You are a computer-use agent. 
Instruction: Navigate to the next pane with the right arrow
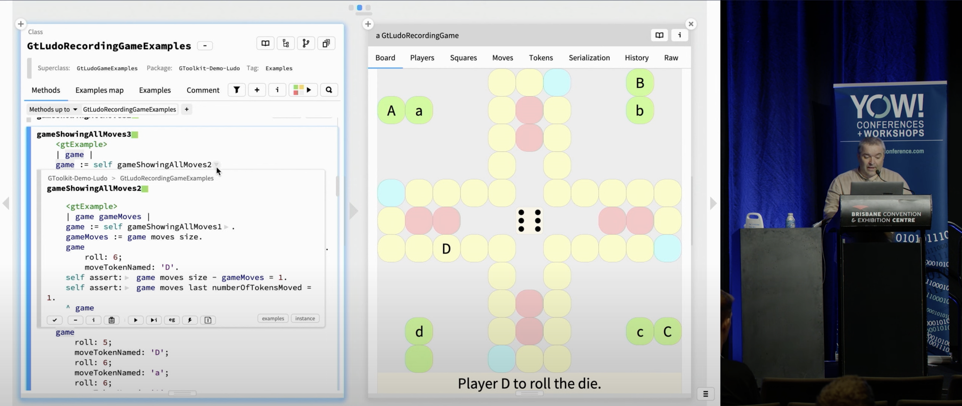point(713,204)
